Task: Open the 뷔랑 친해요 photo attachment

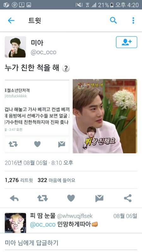Action: [x=105, y=116]
